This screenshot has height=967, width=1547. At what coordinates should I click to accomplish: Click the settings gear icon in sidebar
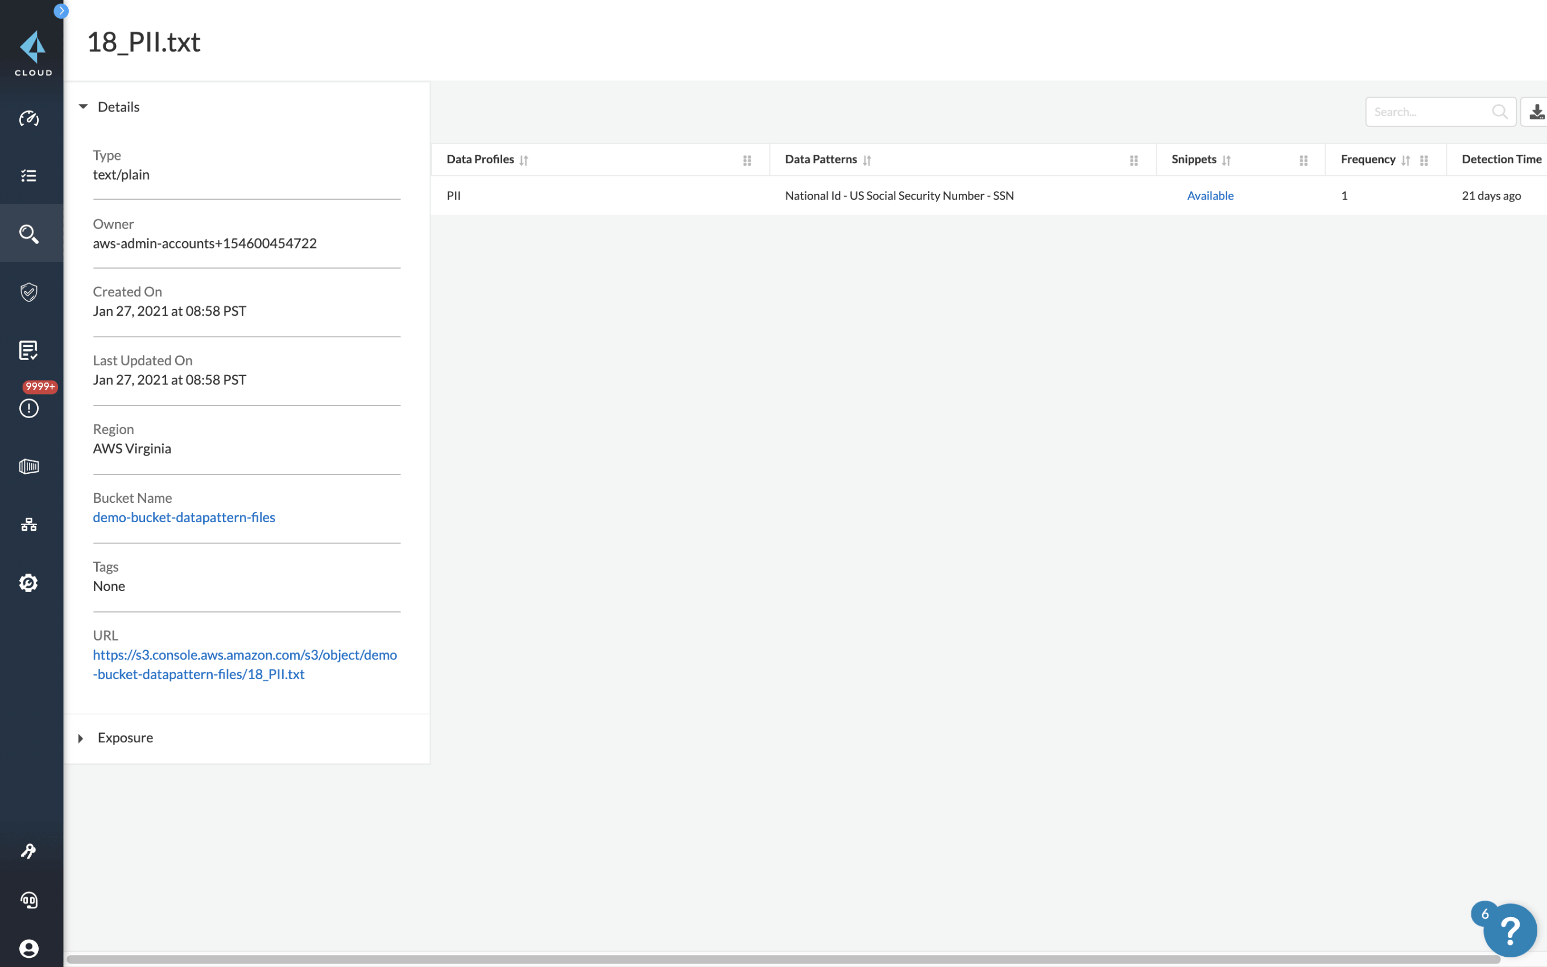point(29,584)
